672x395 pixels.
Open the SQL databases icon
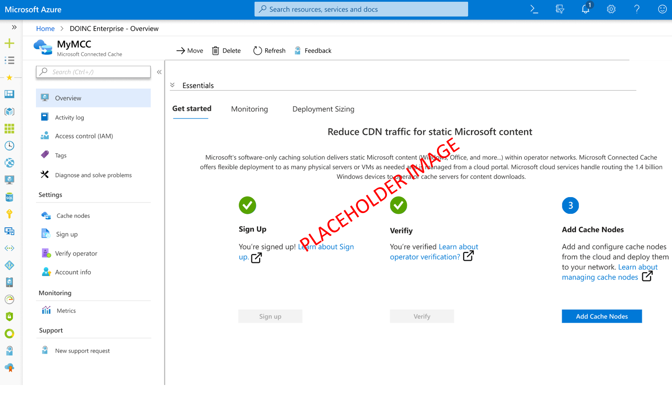(9, 197)
